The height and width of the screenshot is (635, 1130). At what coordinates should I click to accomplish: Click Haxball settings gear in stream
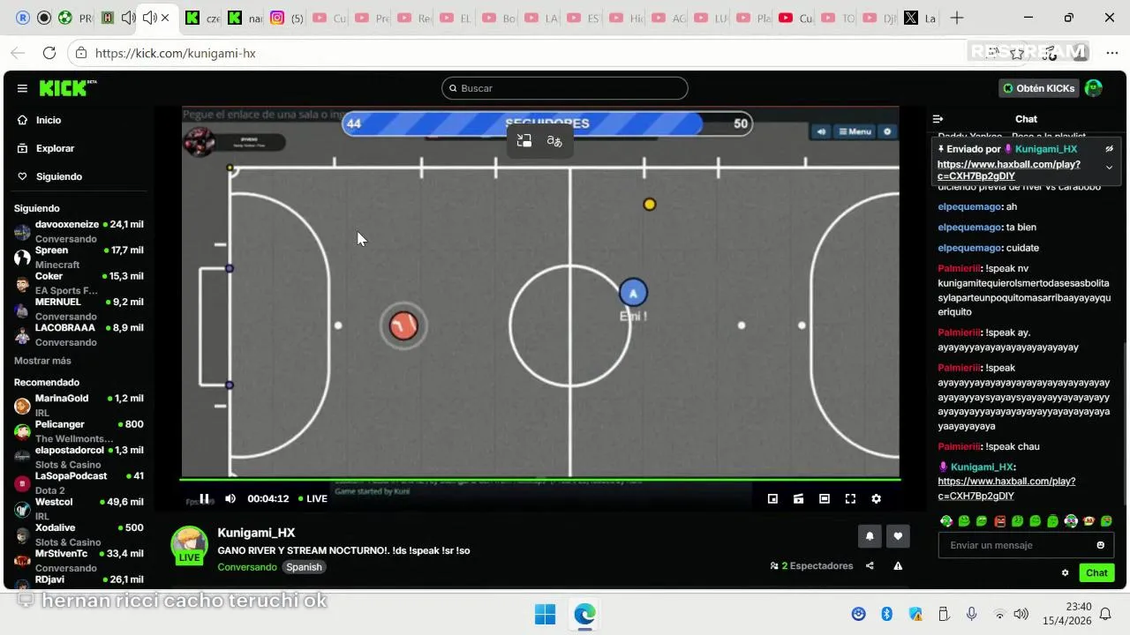(887, 131)
